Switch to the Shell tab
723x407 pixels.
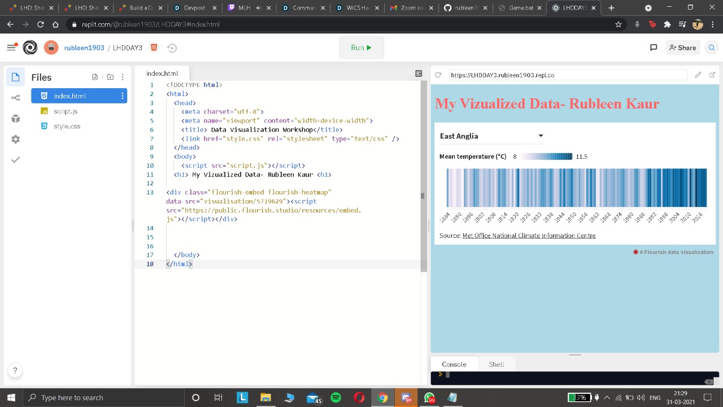tap(496, 364)
